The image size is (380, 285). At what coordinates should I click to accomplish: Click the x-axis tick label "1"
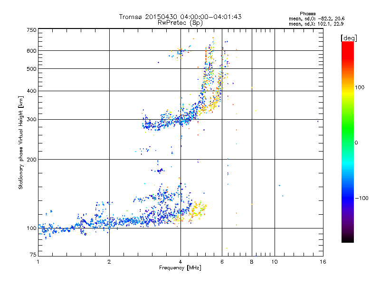[38, 262]
